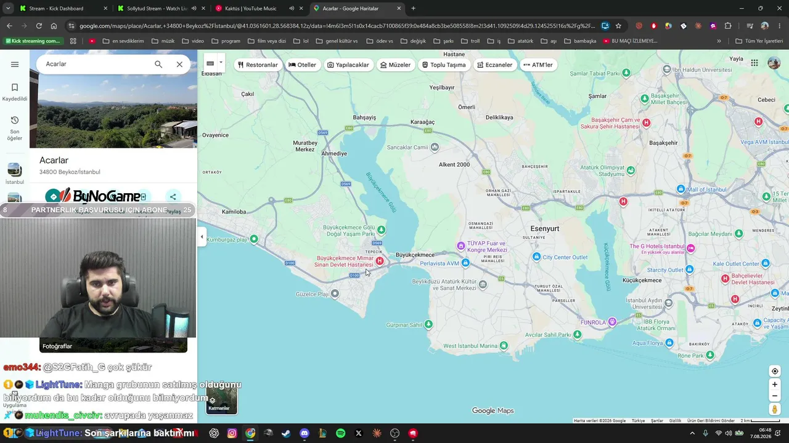The height and width of the screenshot is (443, 789).
Task: Open the film veya dizi bookmark folder
Action: [x=266, y=41]
